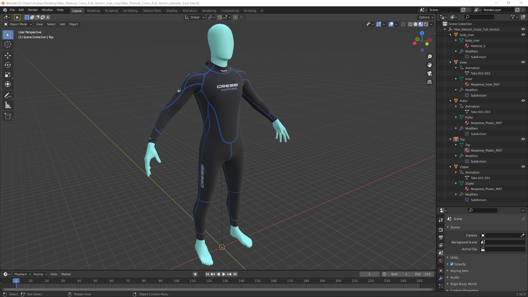Select rendered viewport shading sphere

[x=426, y=24]
